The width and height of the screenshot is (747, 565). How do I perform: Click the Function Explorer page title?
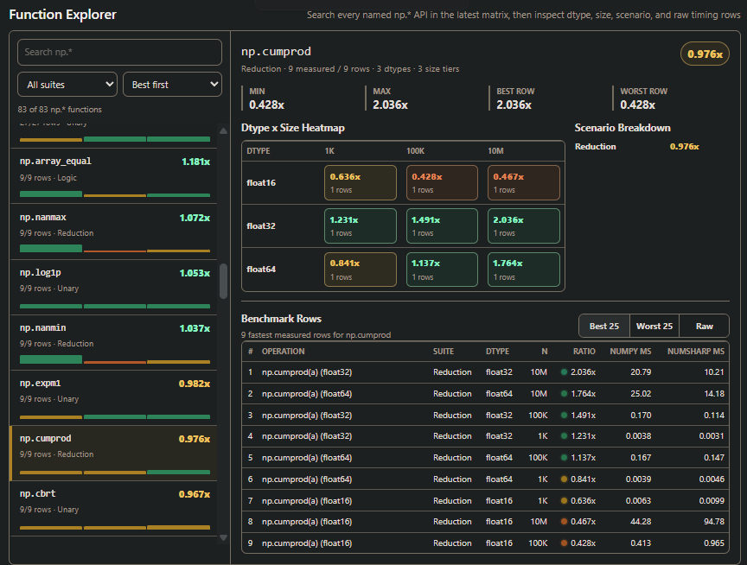(x=62, y=15)
